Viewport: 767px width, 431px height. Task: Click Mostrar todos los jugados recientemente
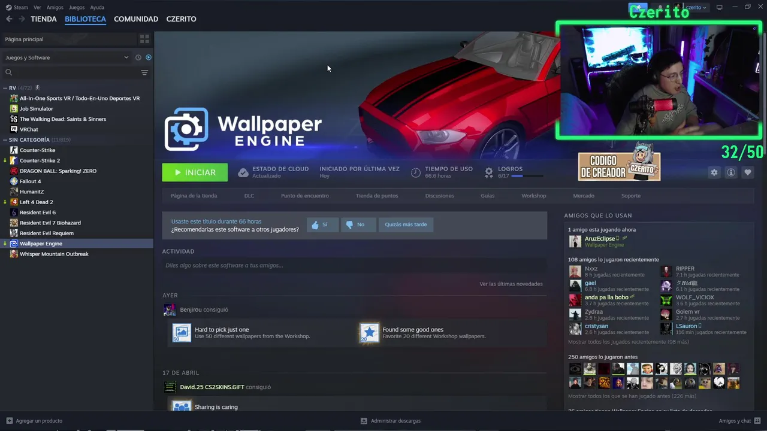click(x=629, y=342)
